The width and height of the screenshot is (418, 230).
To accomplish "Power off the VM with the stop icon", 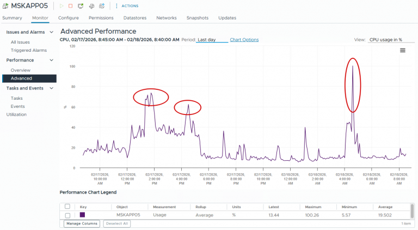I will [x=70, y=6].
